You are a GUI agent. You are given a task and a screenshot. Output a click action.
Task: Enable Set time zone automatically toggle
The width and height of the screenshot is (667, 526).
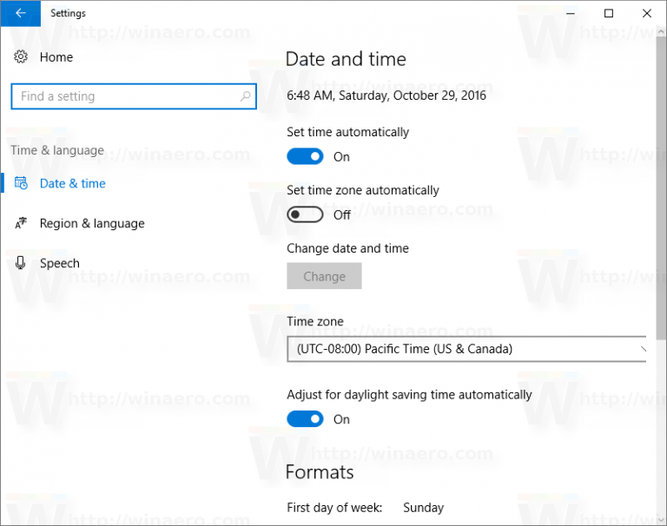(x=305, y=214)
